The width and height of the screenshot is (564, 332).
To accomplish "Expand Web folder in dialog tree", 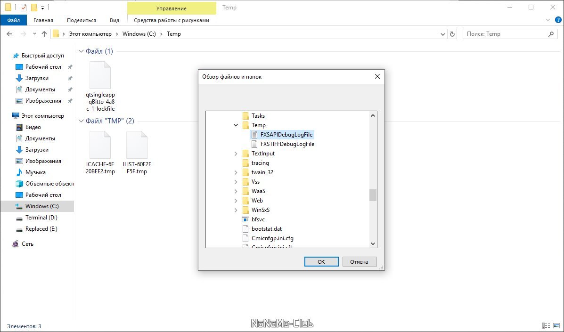I will pos(236,201).
